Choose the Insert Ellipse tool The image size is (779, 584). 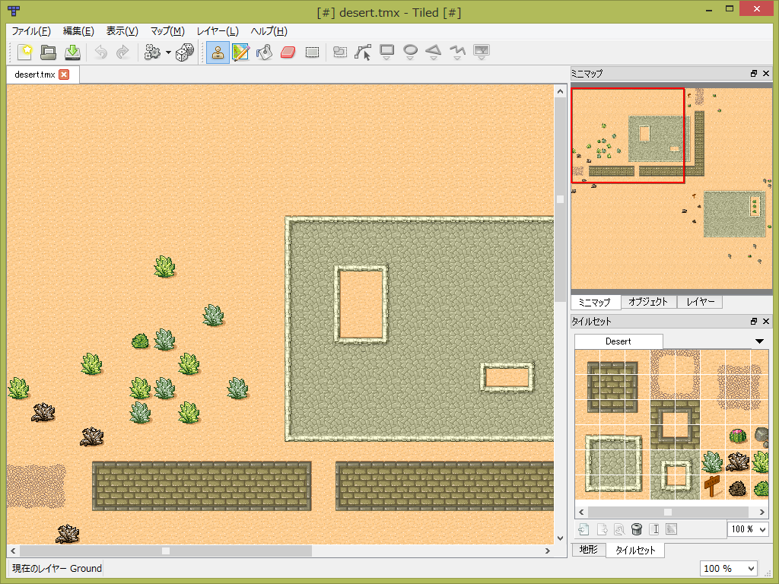tap(410, 52)
